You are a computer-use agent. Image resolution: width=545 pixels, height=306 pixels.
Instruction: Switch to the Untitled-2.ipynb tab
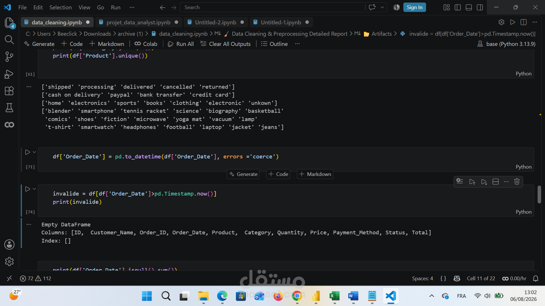click(215, 22)
